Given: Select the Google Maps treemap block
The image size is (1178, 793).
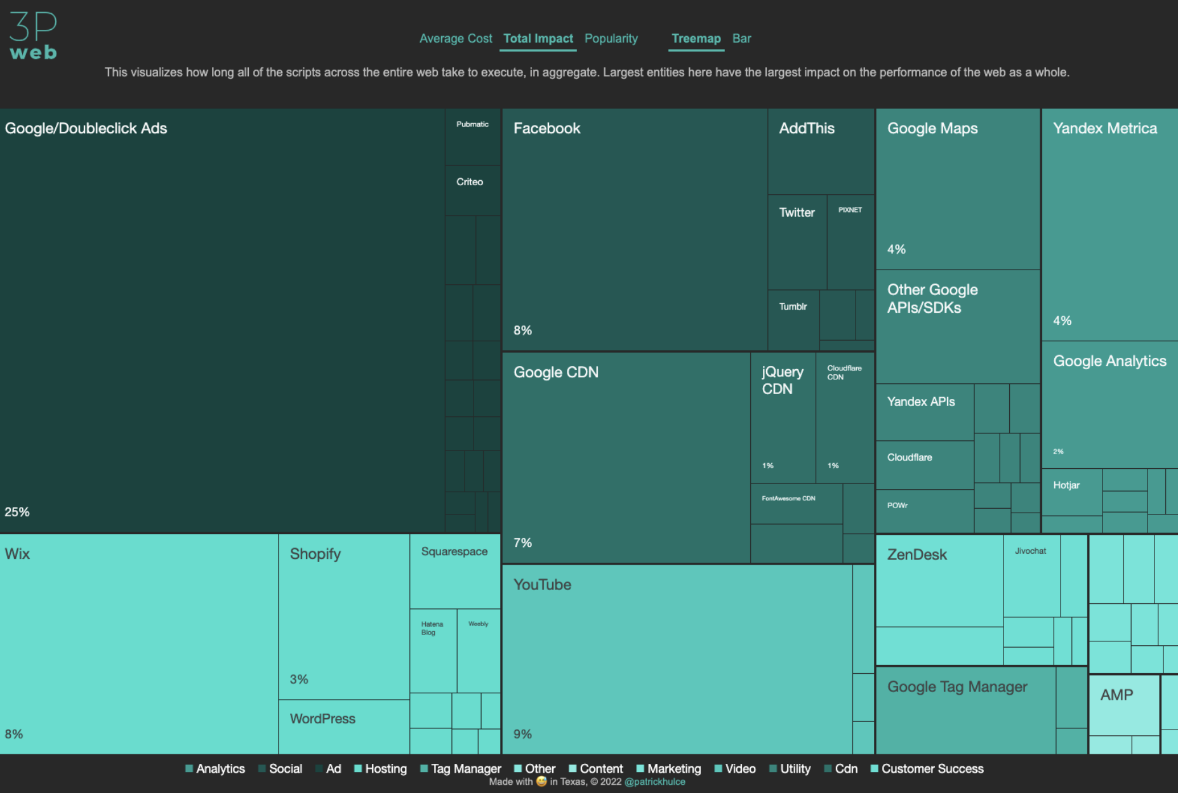Looking at the screenshot, I should pos(958,189).
